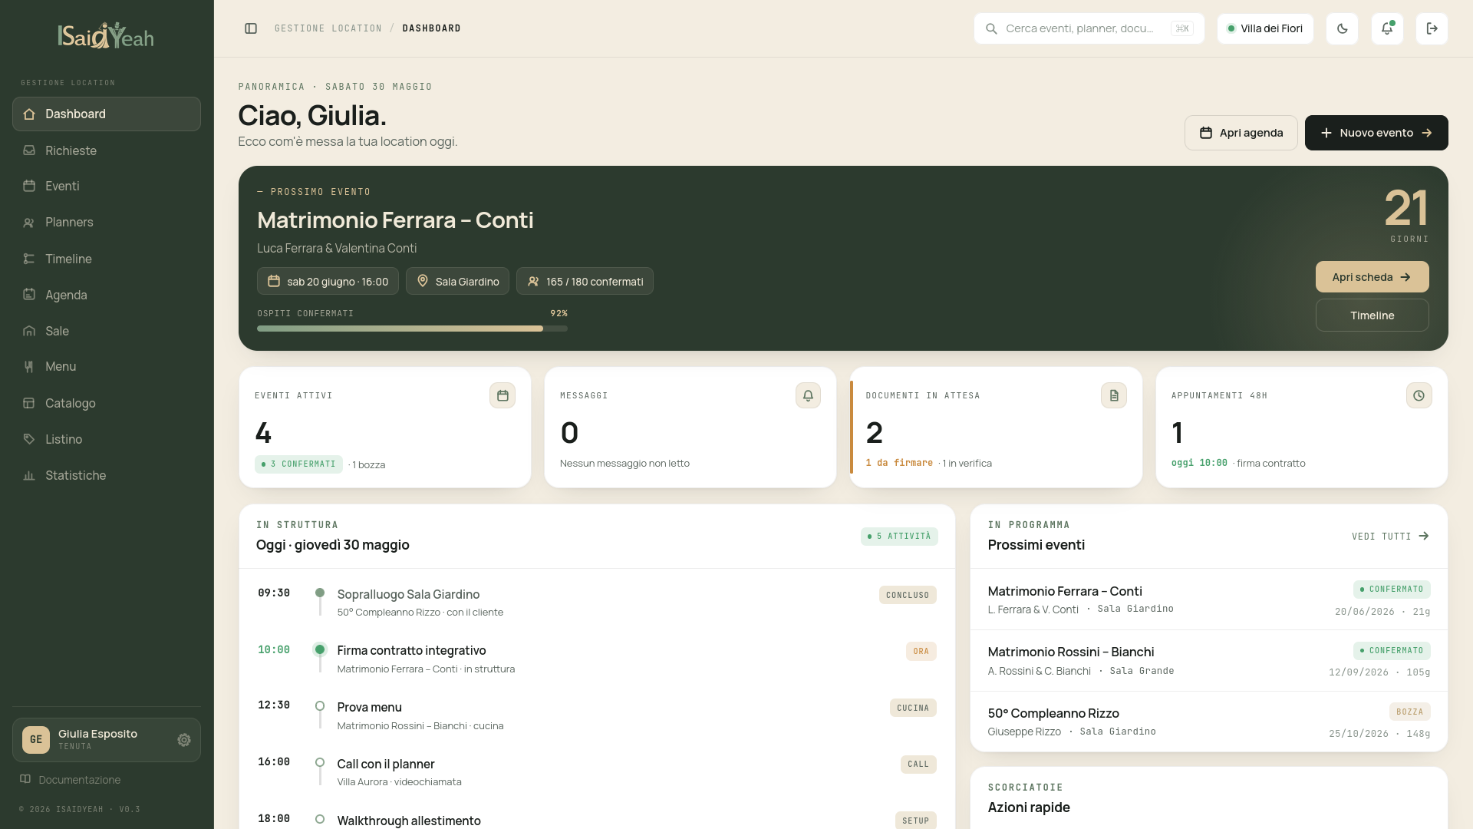The width and height of the screenshot is (1473, 829).
Task: Open the notifications bell in header
Action: point(1387,28)
